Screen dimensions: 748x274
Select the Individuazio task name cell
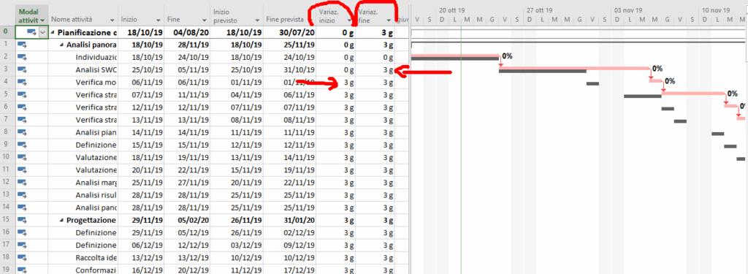pyautogui.click(x=83, y=58)
